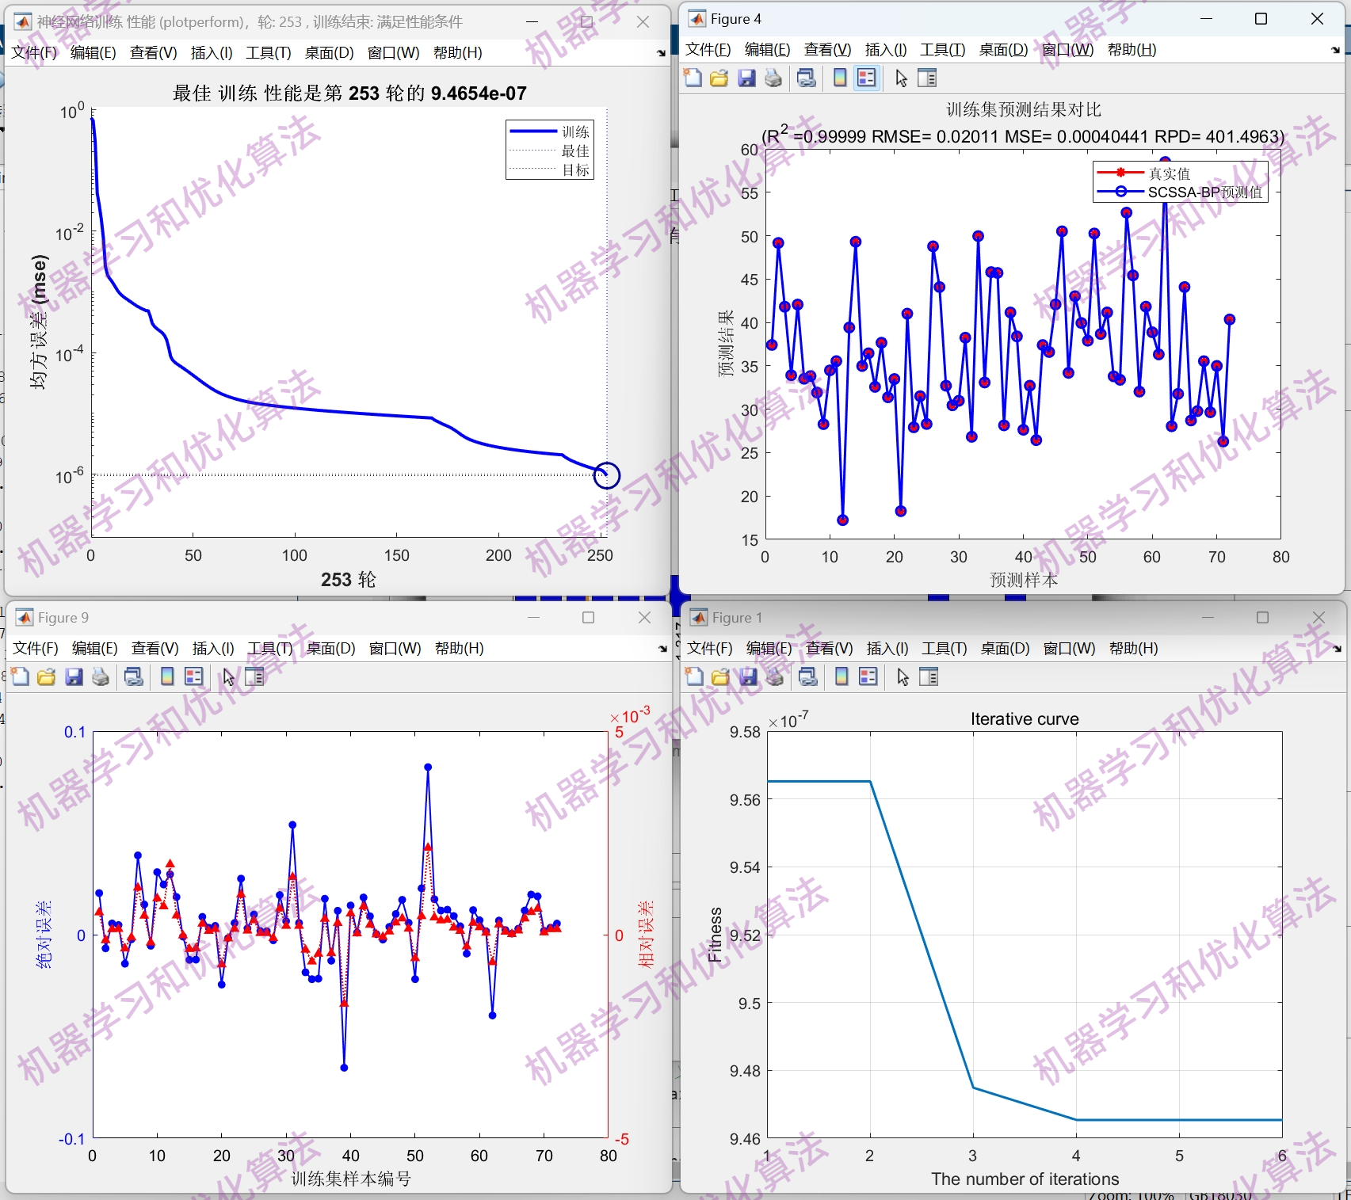Open 窗口(W) menu in Figure 4
This screenshot has height=1200, width=1351.
click(1067, 50)
